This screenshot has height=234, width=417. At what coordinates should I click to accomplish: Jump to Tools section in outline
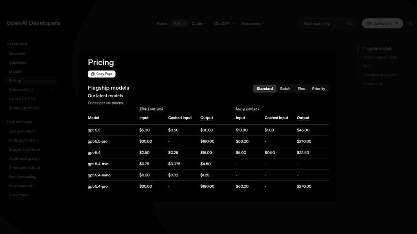[368, 66]
